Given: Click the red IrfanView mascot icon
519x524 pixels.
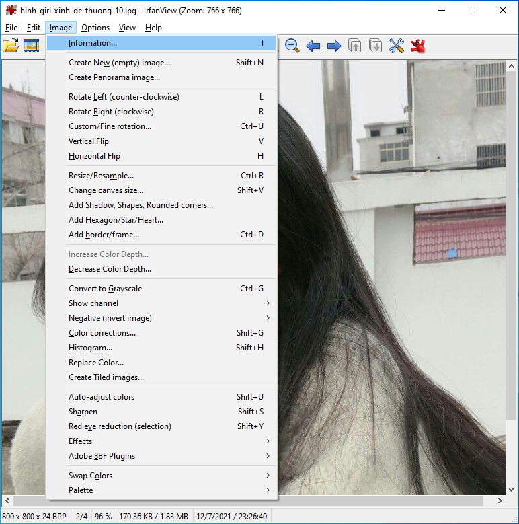Looking at the screenshot, I should pyautogui.click(x=418, y=46).
